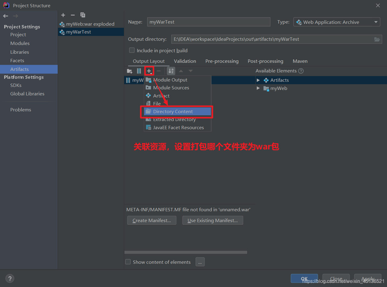The image size is (387, 287).
Task: Click the horizontal scrollbar in layout panel
Action: 186,252
